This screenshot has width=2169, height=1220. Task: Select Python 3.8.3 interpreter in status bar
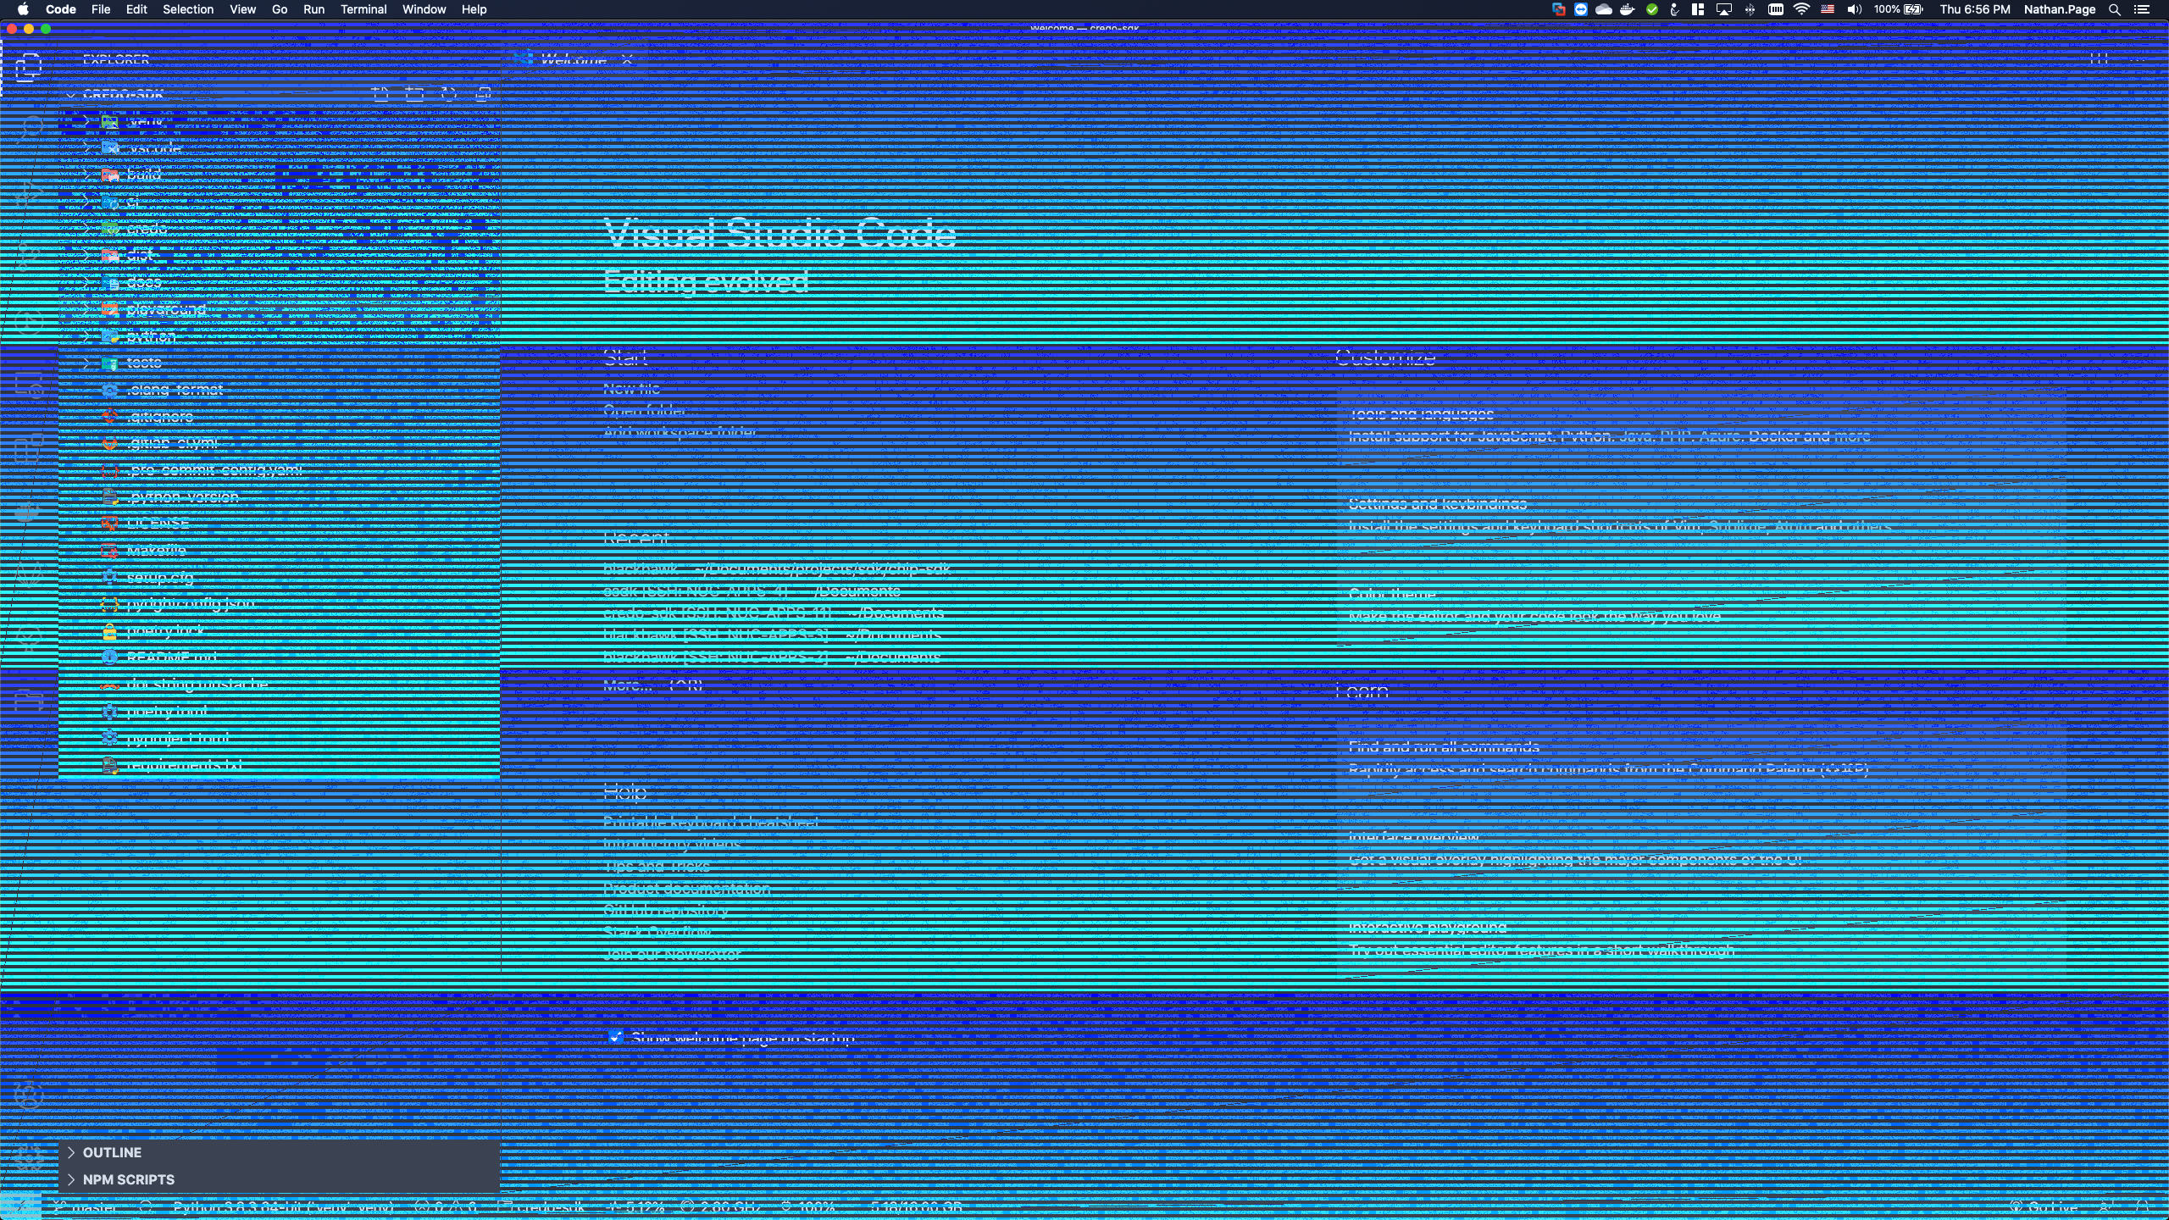tap(282, 1206)
